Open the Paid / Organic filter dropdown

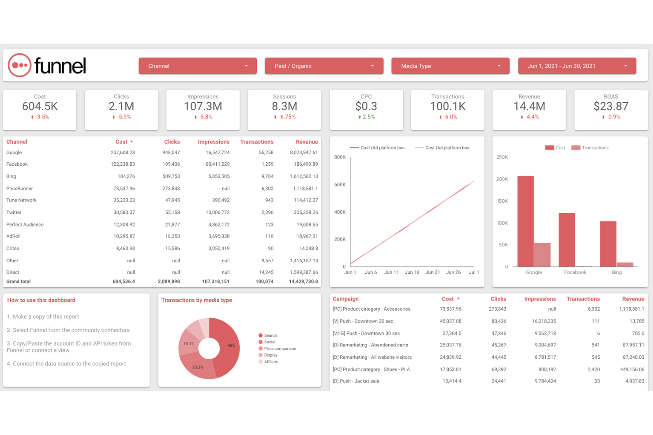pos(324,66)
